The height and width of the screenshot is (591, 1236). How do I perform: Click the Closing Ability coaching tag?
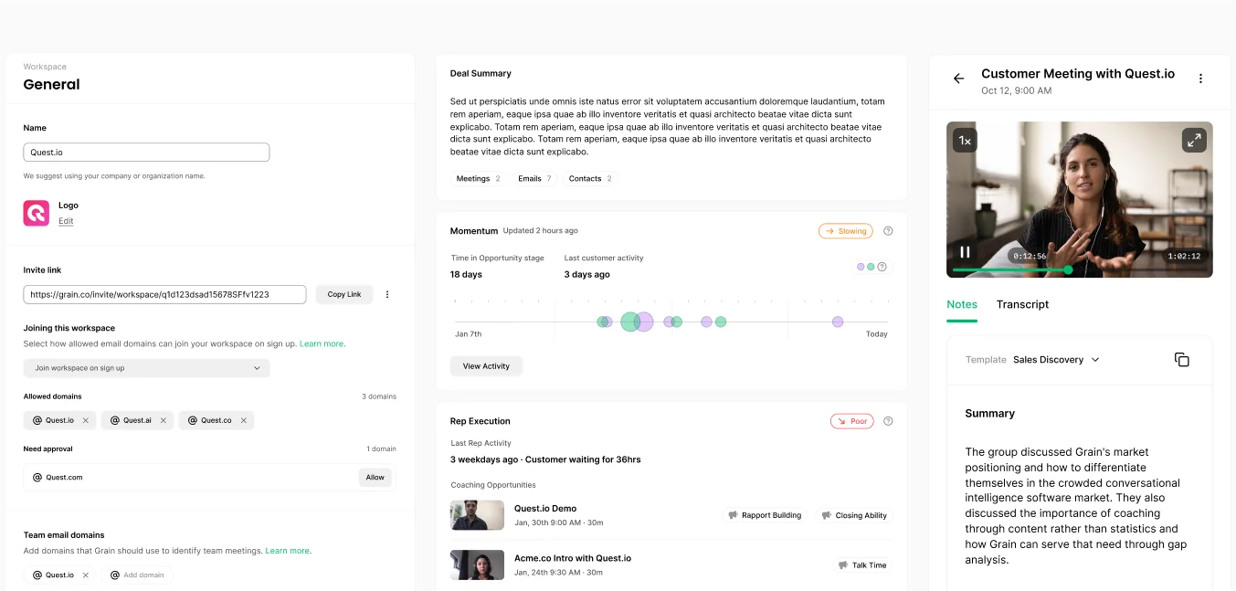tap(853, 515)
